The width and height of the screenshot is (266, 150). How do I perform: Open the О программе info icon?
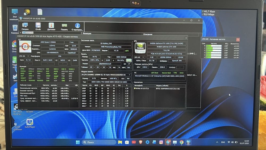tap(77, 27)
